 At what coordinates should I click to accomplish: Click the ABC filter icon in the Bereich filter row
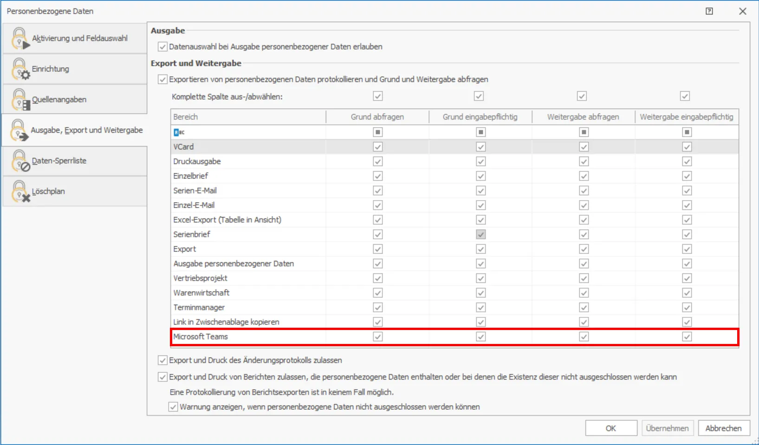point(179,133)
